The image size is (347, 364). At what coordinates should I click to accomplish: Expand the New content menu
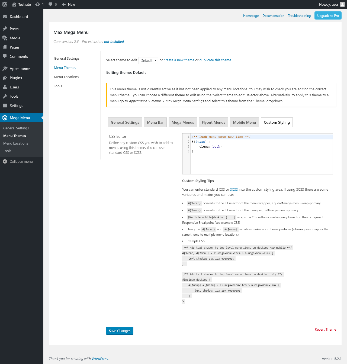68,4
